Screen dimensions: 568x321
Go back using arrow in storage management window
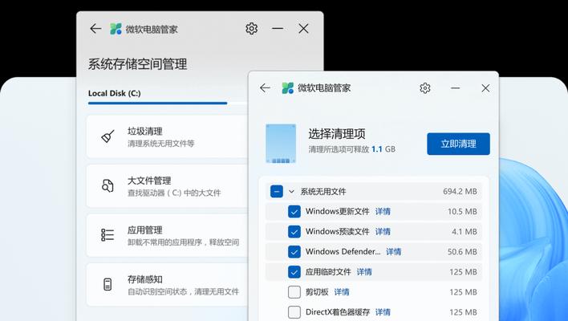(x=95, y=29)
